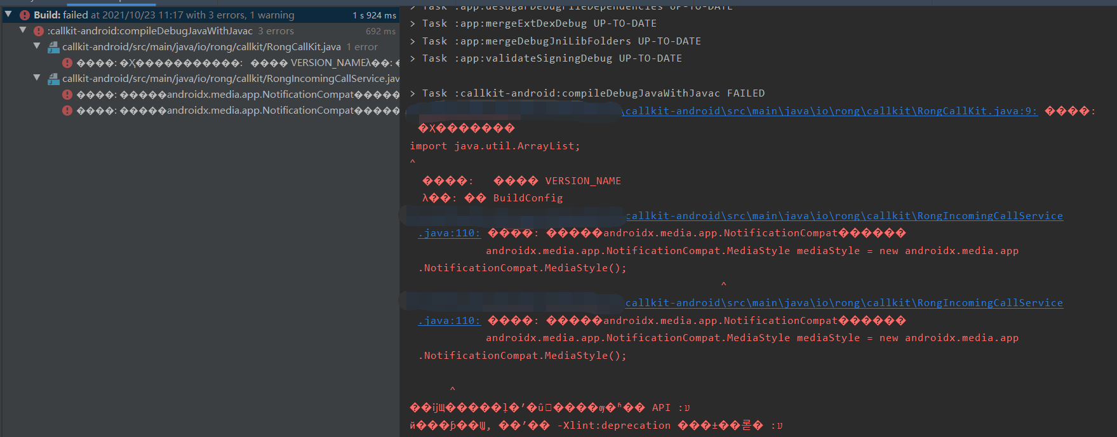
Task: Select the second NotificationCompat error row
Action: pos(201,110)
